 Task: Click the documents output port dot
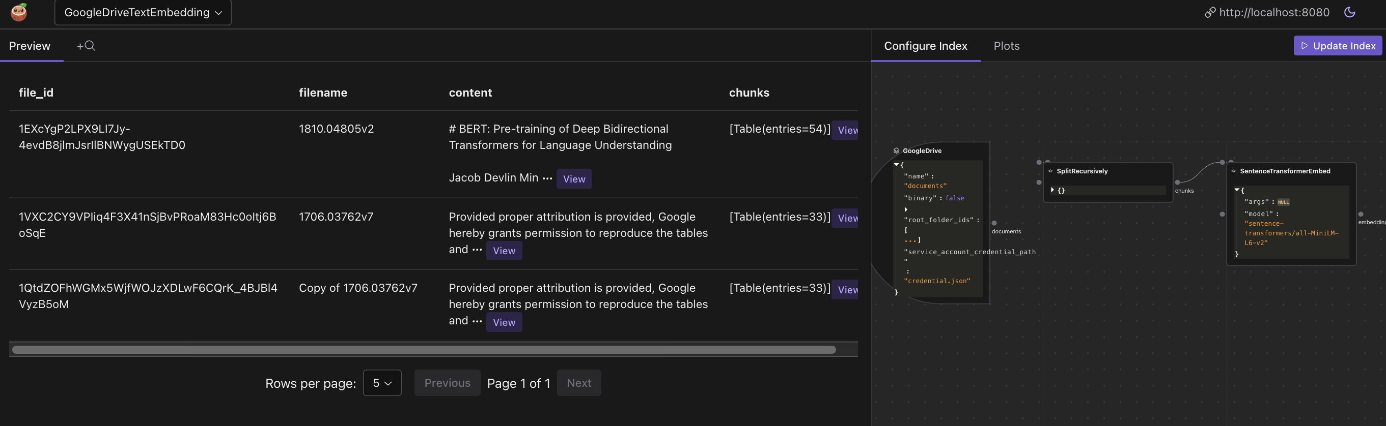coord(994,223)
